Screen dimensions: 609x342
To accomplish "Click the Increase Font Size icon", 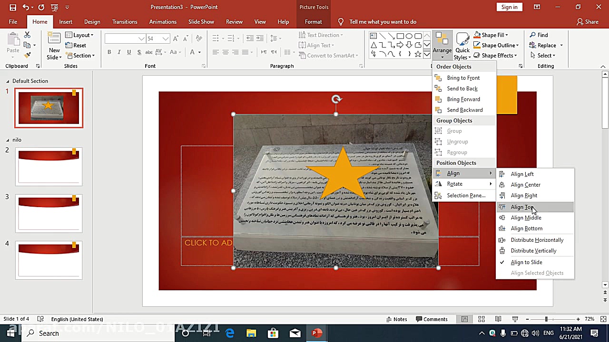I will 176,38.
